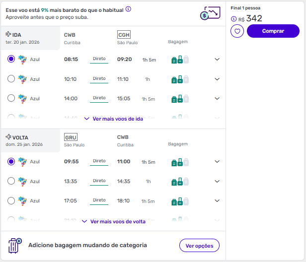Choose the 17:05 return flight radio
Viewport: 306px width, 262px height.
click(11, 200)
